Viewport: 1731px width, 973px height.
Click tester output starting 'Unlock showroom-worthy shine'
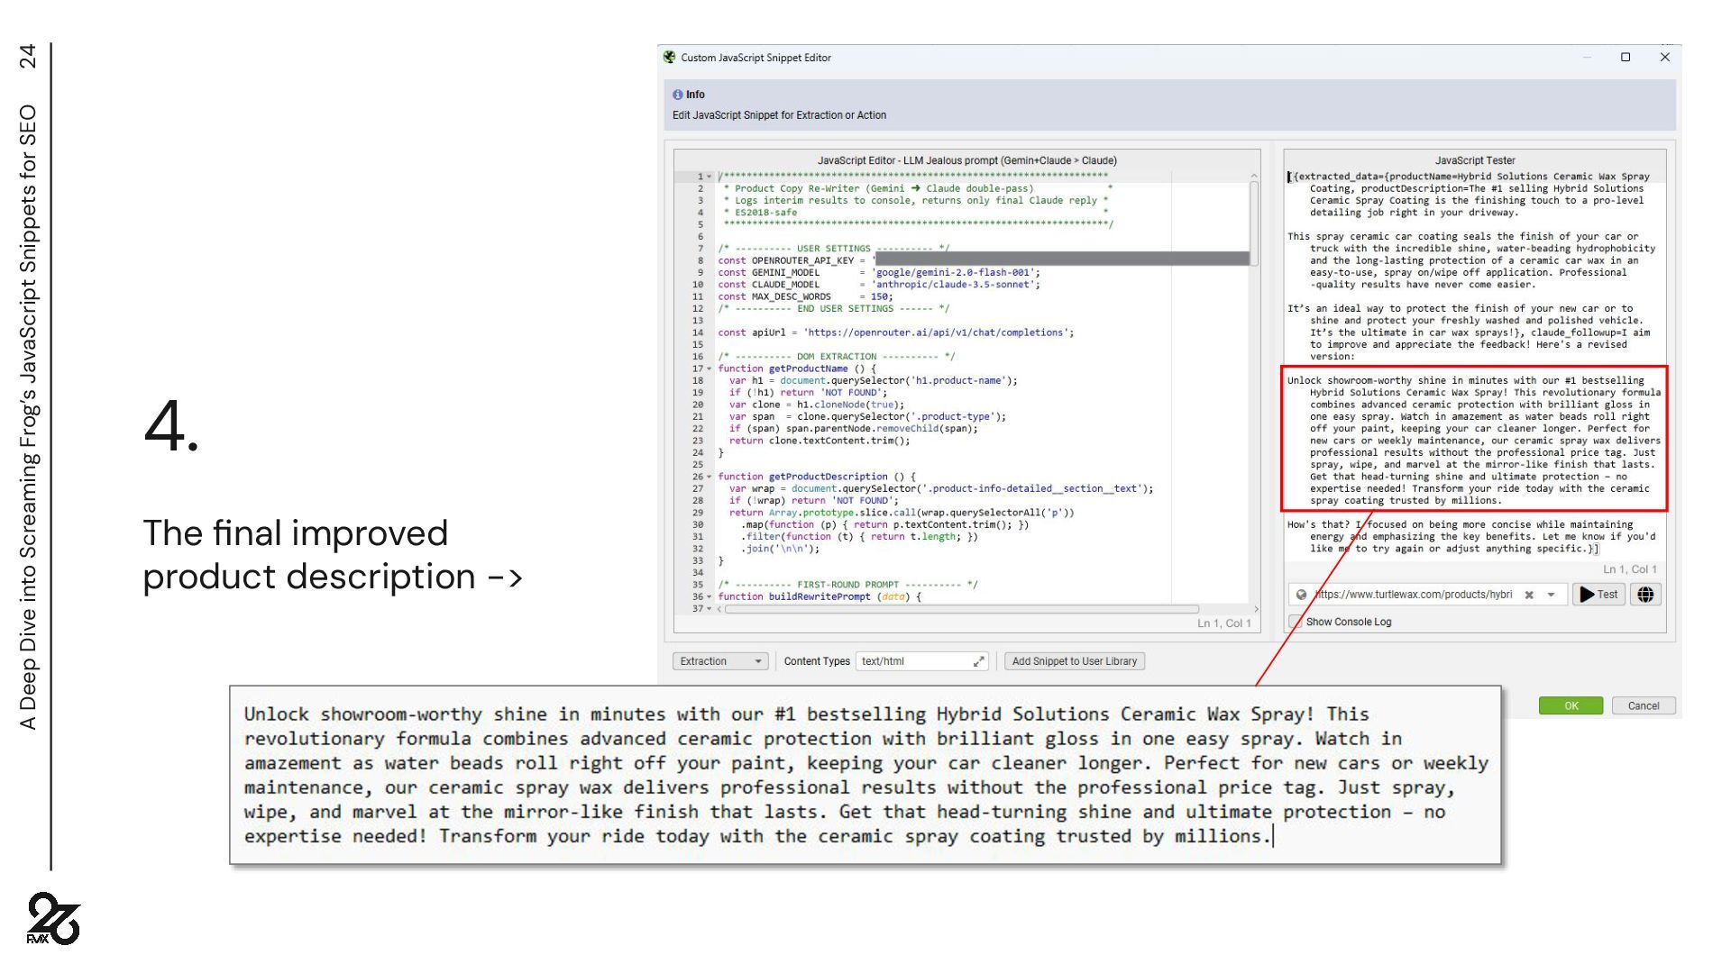(x=1473, y=441)
